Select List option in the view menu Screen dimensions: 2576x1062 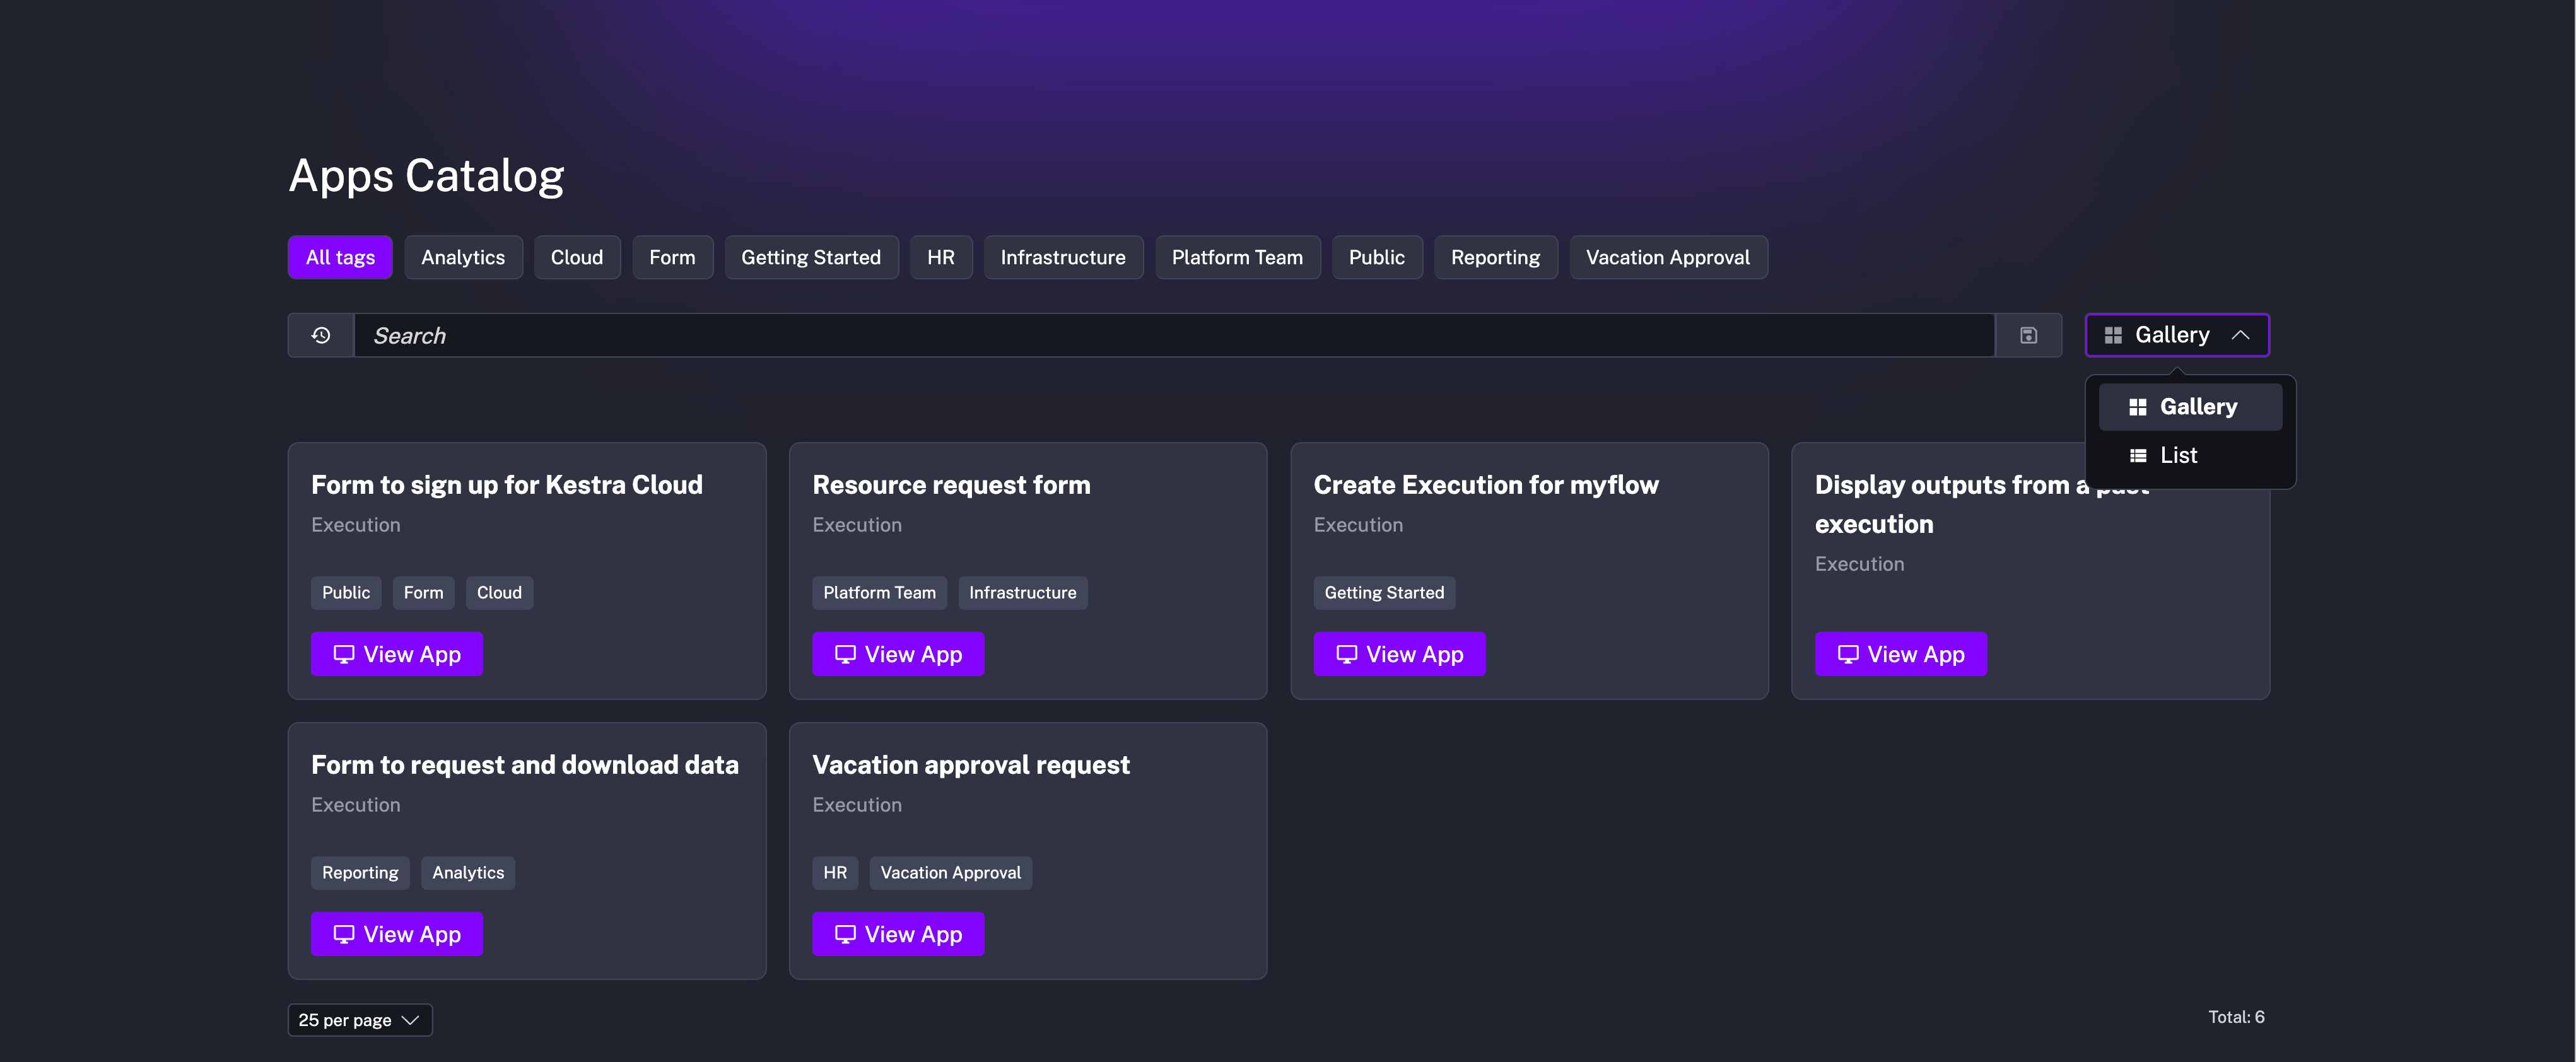(x=2190, y=455)
